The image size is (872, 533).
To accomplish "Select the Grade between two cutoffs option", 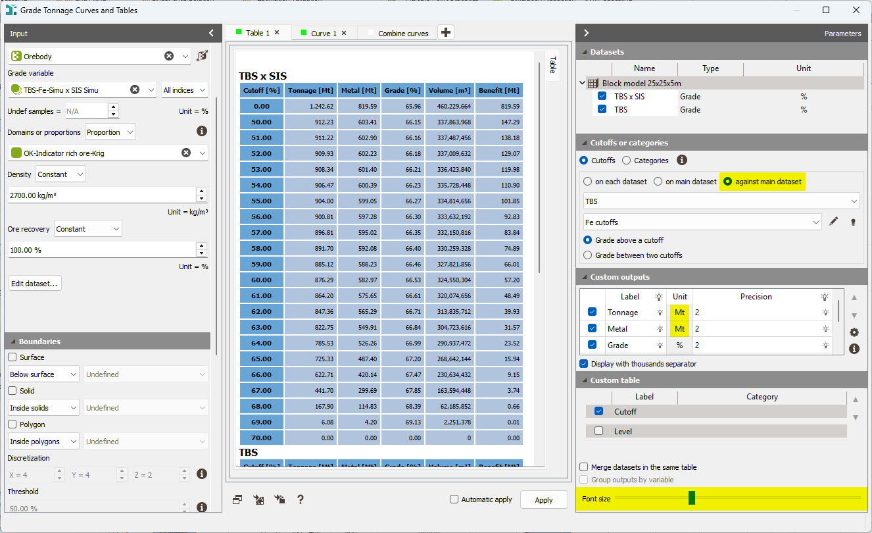I will click(587, 255).
